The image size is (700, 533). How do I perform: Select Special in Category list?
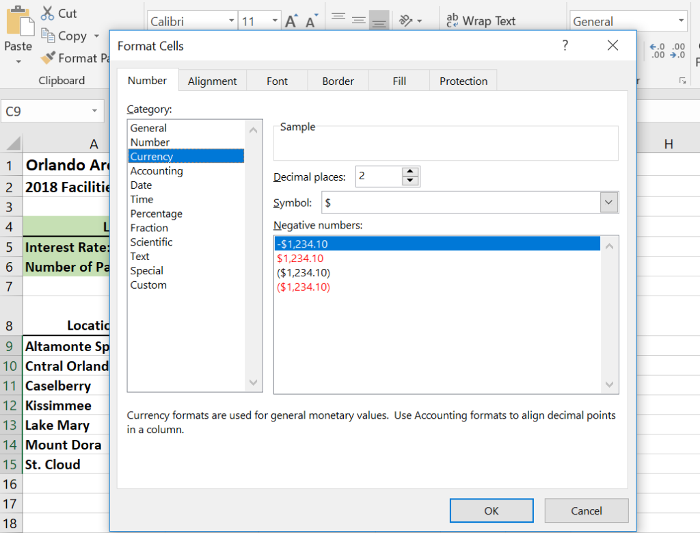186,271
